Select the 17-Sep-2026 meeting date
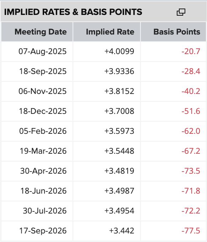 coord(43,231)
